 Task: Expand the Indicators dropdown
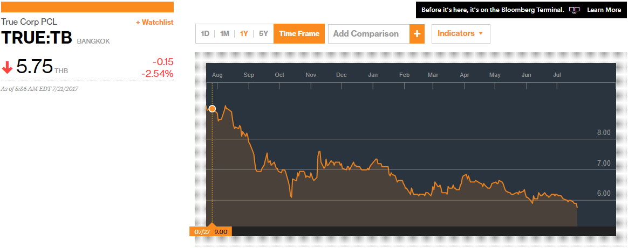tap(460, 33)
